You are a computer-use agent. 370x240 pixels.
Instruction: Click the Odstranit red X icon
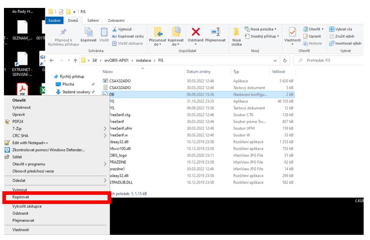[195, 32]
